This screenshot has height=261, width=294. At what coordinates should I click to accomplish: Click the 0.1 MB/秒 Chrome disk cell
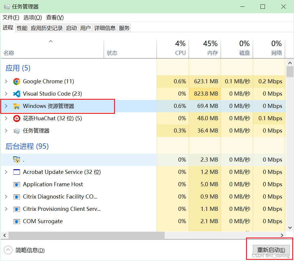point(237,81)
